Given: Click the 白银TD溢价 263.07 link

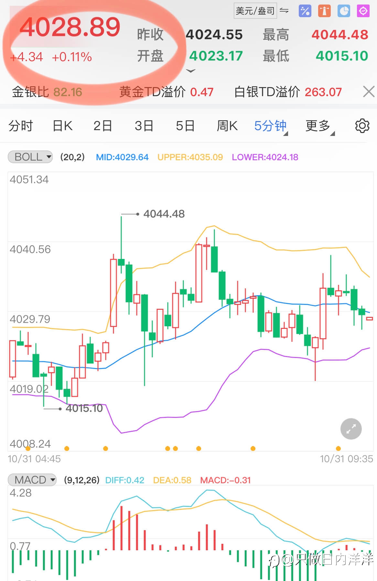Looking at the screenshot, I should 288,92.
